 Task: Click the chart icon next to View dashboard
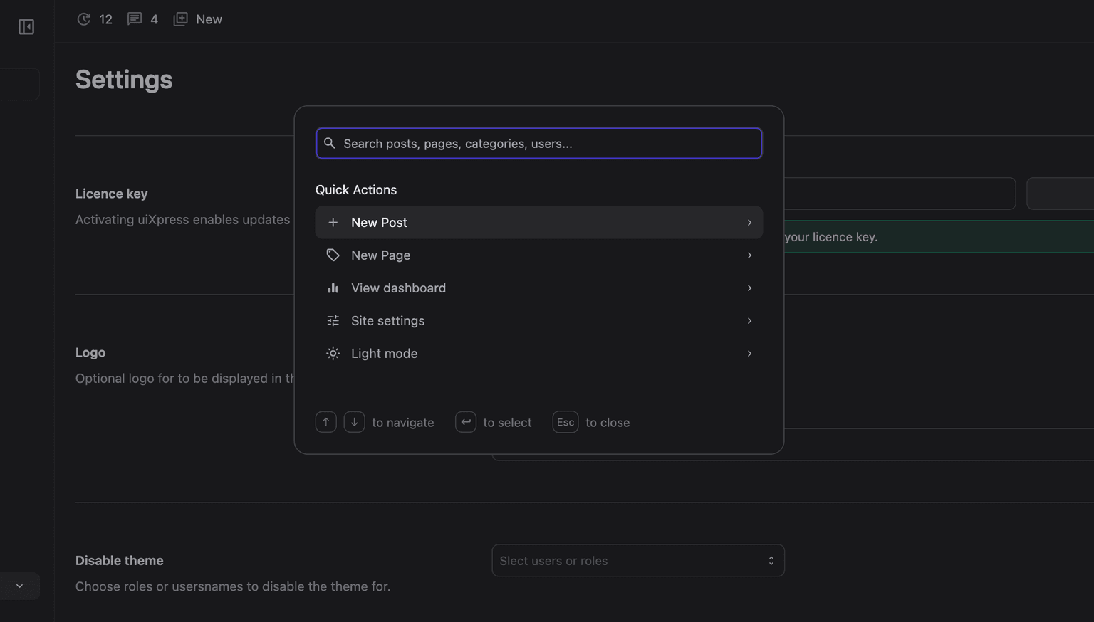(x=333, y=288)
